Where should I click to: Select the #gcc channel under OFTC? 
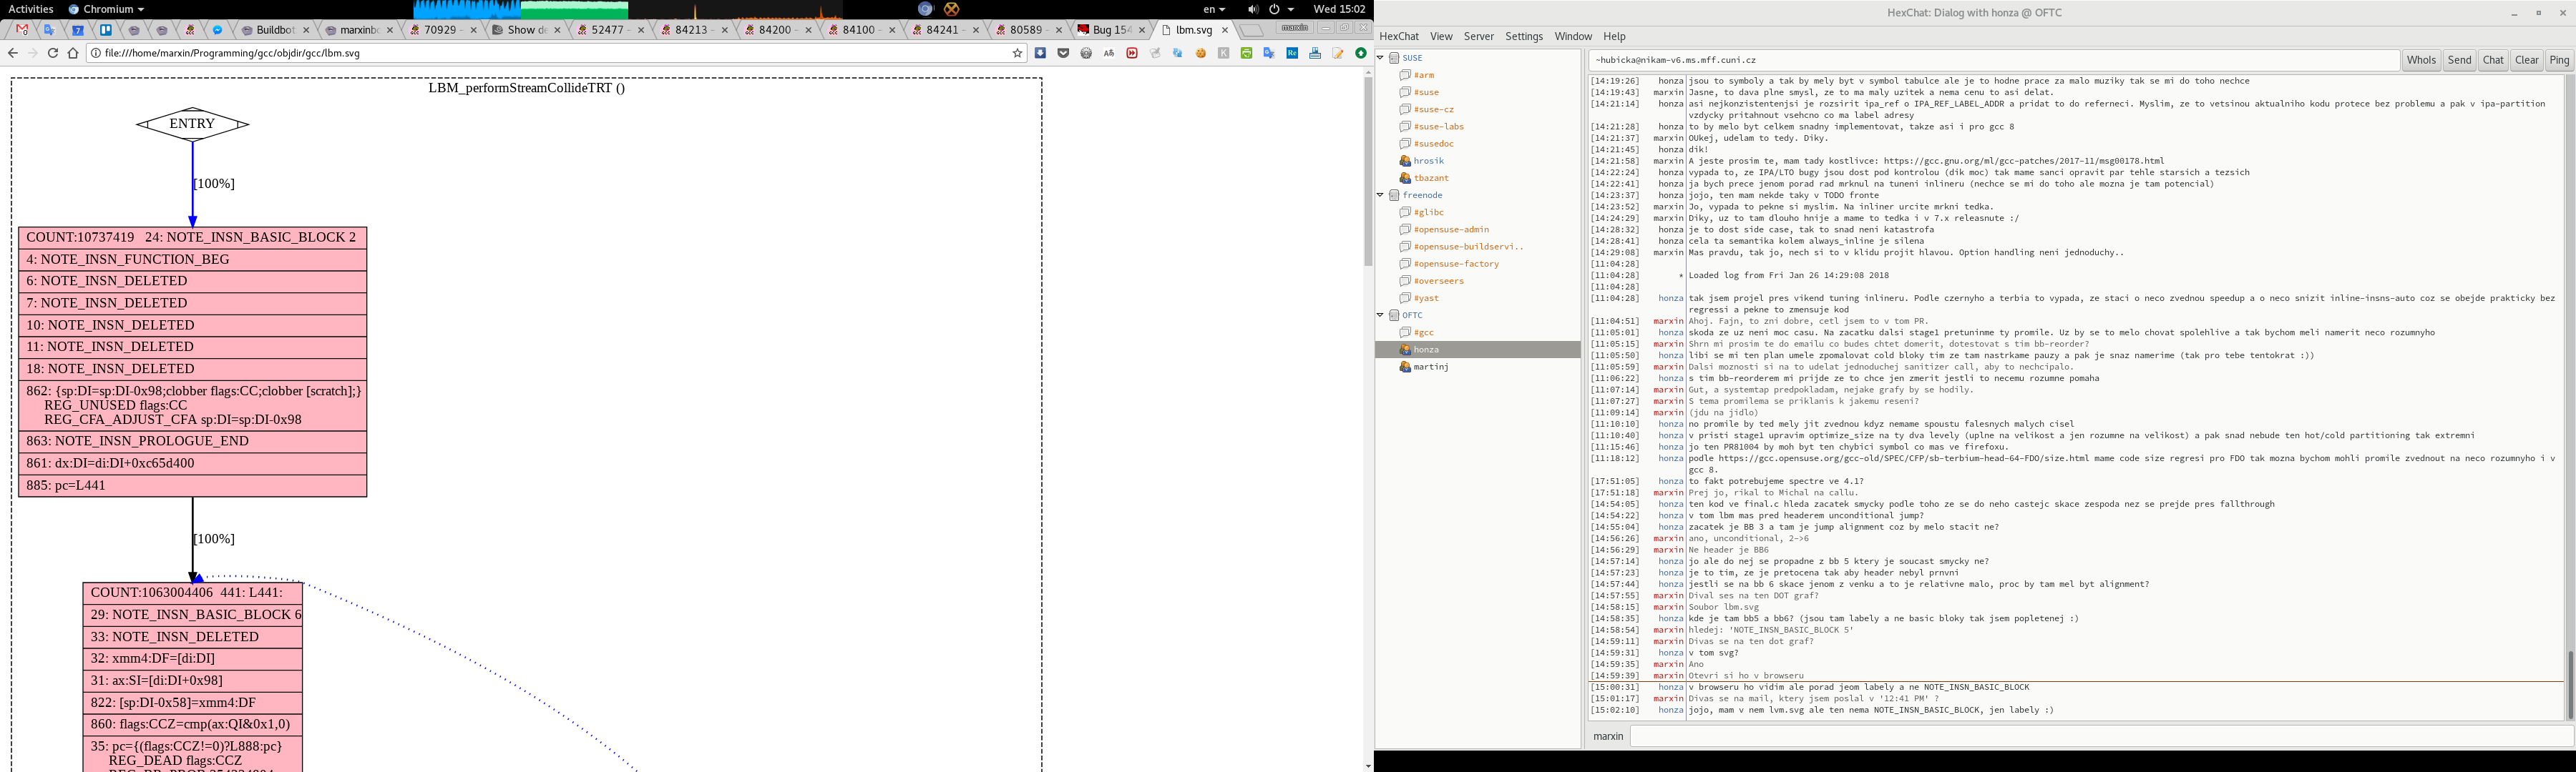[1423, 332]
